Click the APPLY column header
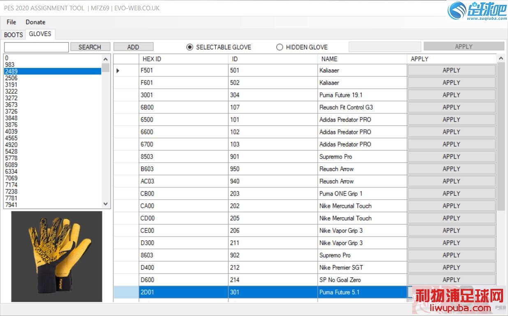This screenshot has height=316, width=508. (452, 59)
